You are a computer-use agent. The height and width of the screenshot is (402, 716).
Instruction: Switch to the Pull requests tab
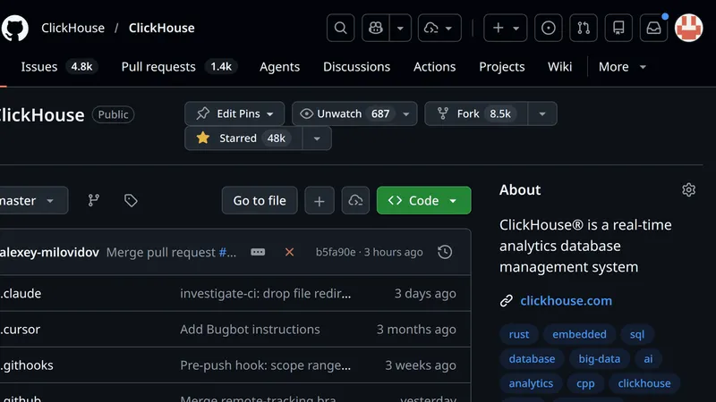point(178,67)
